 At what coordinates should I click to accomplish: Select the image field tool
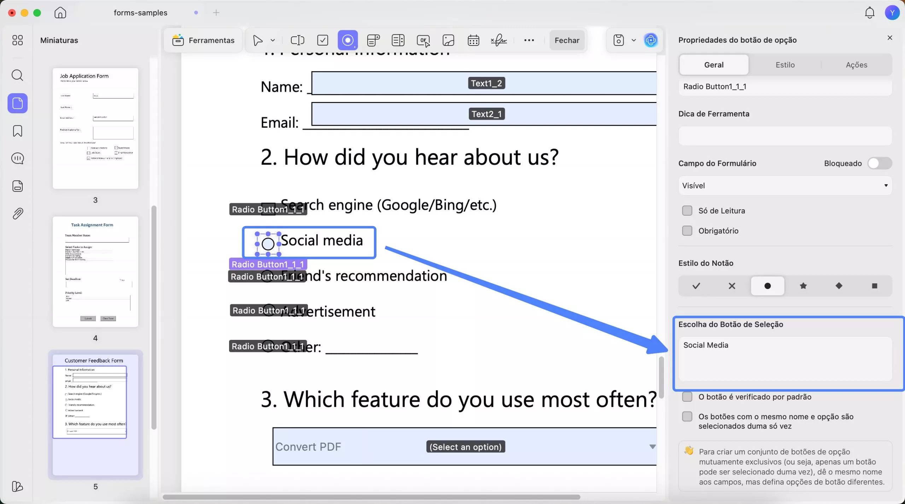[448, 40]
